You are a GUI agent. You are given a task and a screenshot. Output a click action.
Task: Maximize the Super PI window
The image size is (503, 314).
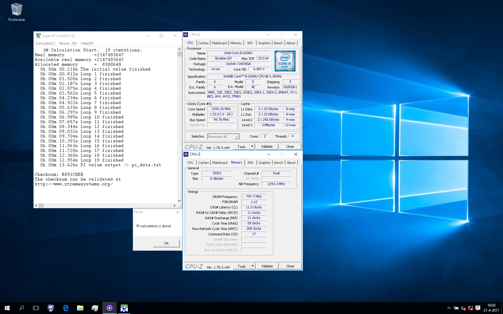161,36
